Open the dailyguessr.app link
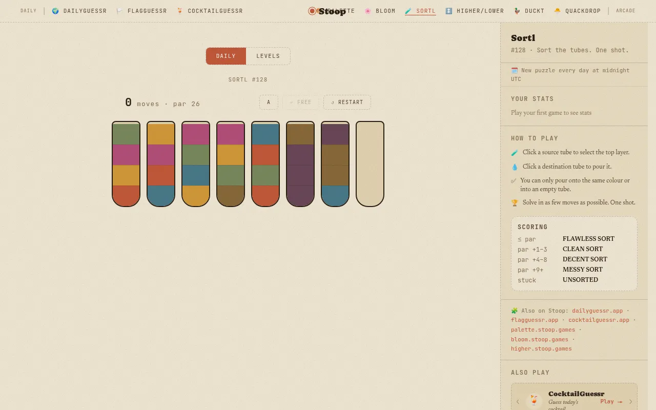The image size is (656, 410). tap(598, 311)
